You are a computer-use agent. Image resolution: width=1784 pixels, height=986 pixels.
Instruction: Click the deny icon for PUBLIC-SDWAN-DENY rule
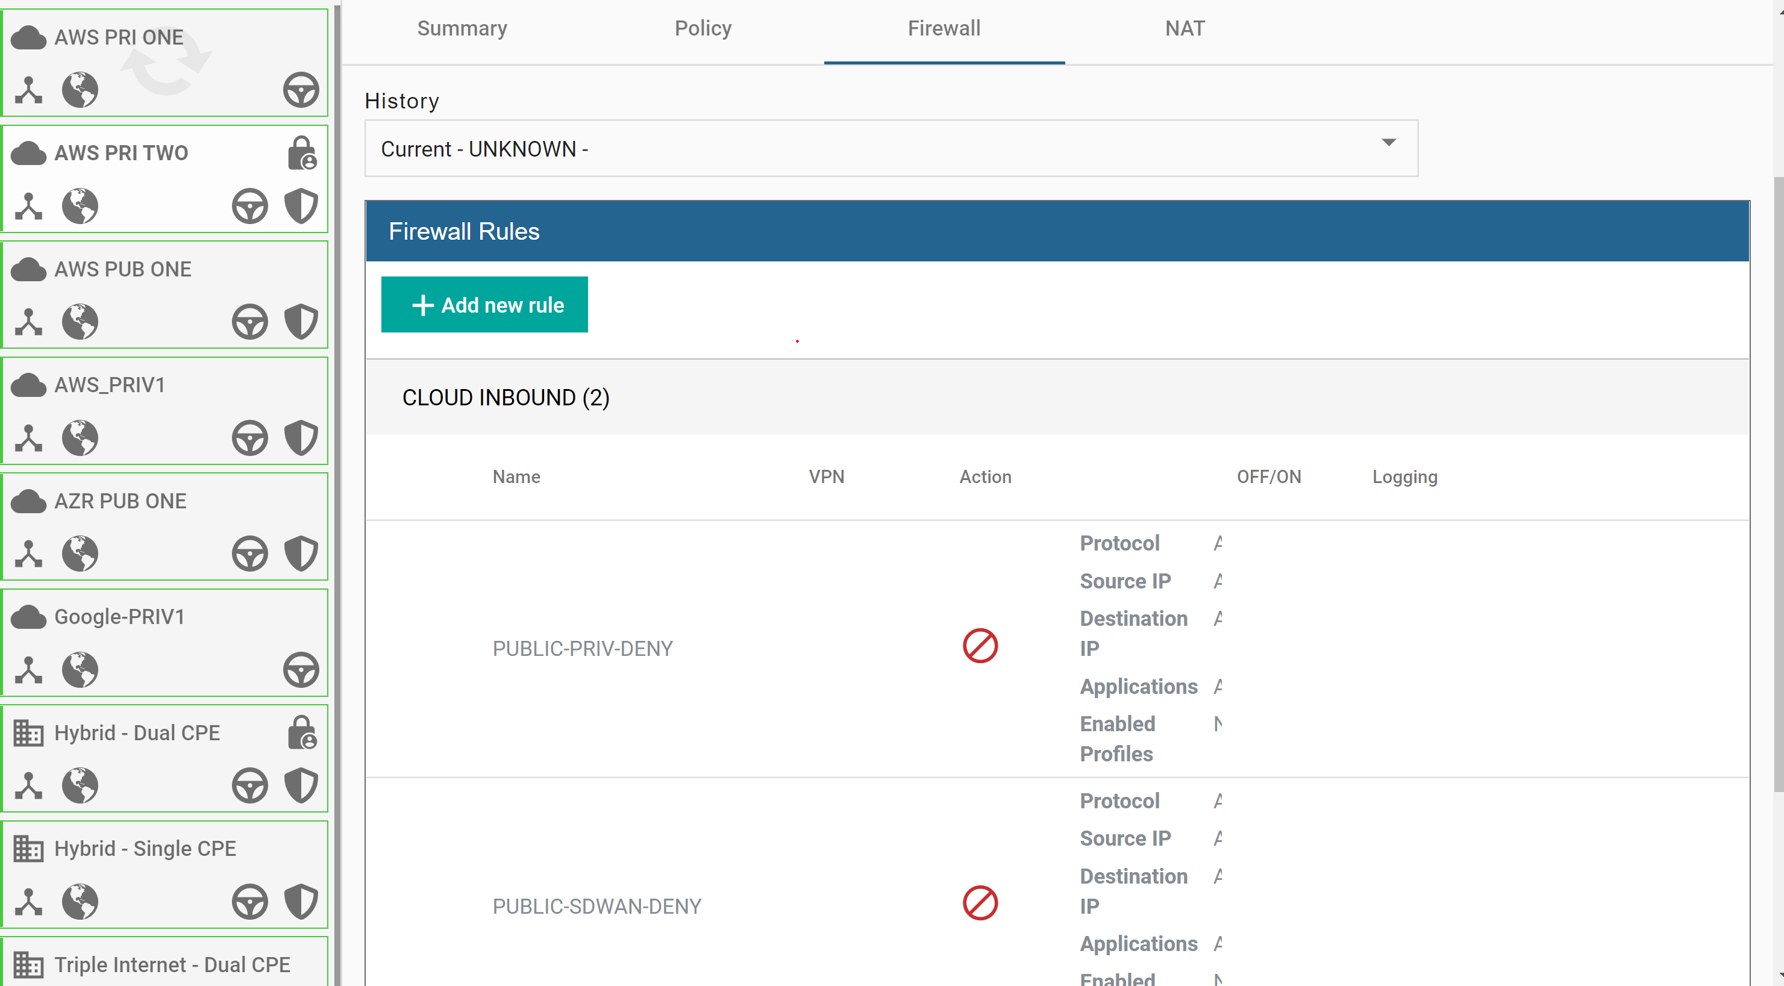pyautogui.click(x=980, y=903)
